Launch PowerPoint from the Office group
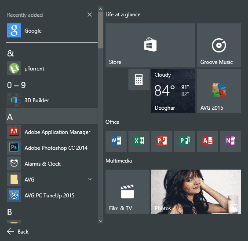 click(162, 141)
